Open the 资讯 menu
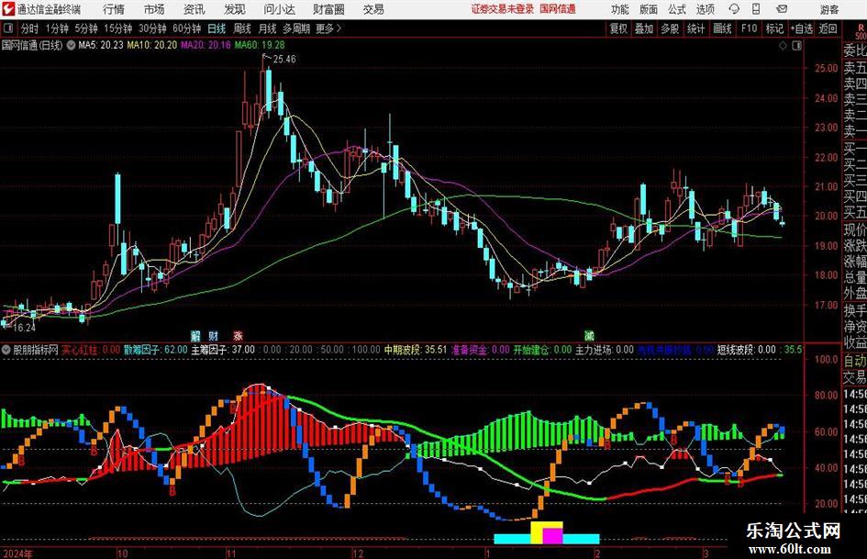The width and height of the screenshot is (867, 559). point(194,9)
